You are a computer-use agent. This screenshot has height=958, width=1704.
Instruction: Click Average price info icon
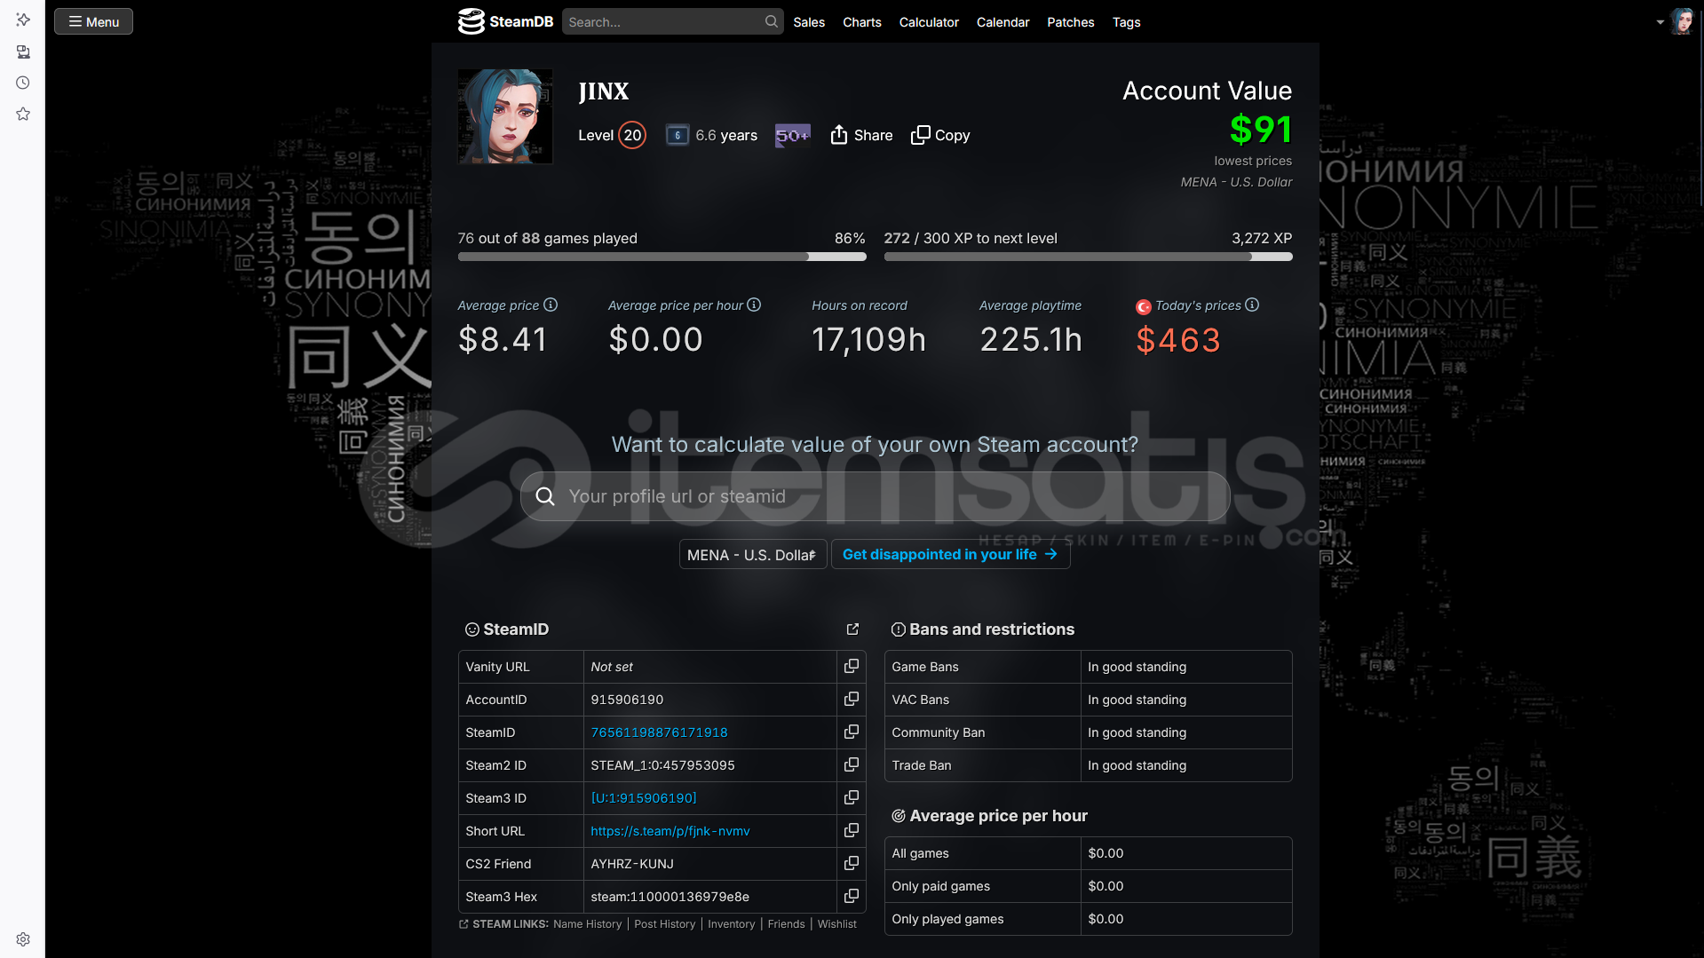551,305
